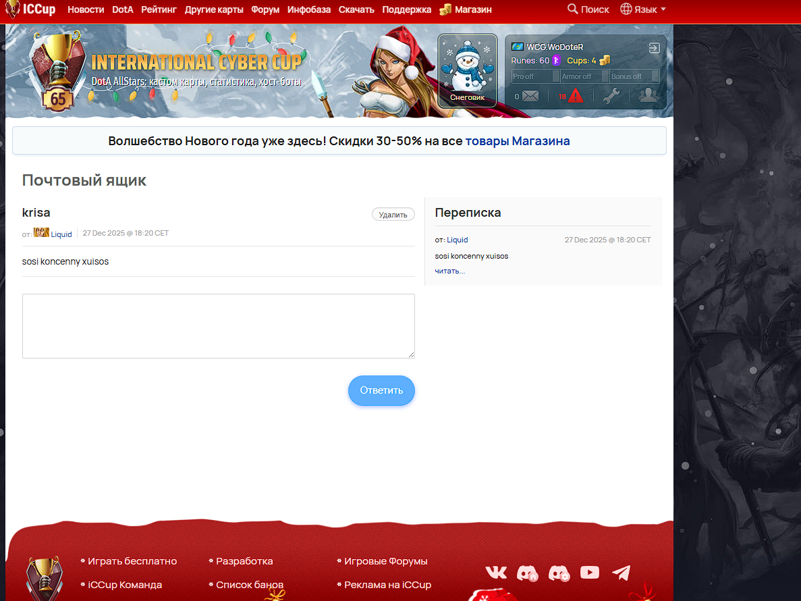This screenshot has width=801, height=601.
Task: Click the trophy level 65 badge
Action: pyautogui.click(x=57, y=70)
